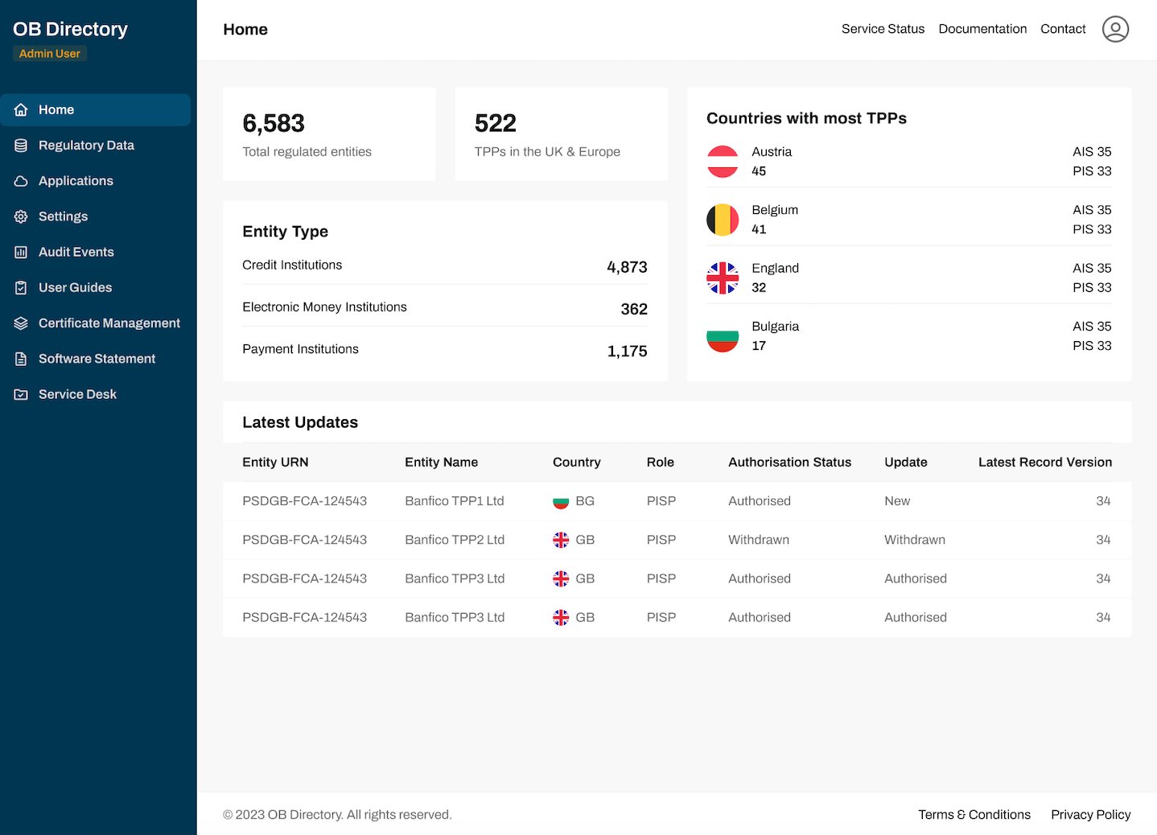This screenshot has width=1157, height=835.
Task: Click the User Guides clipboard icon
Action: pos(21,287)
